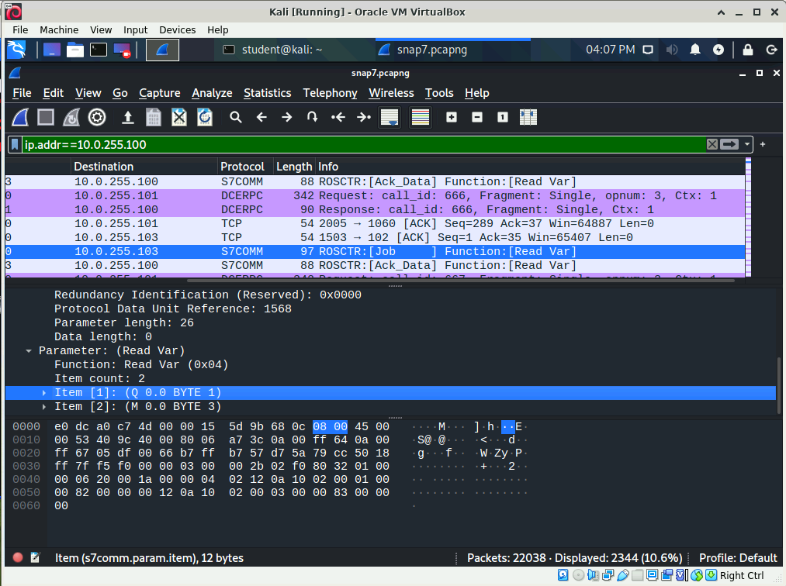Zoom out the packet text
Screen dimensions: 786x586
(x=476, y=117)
